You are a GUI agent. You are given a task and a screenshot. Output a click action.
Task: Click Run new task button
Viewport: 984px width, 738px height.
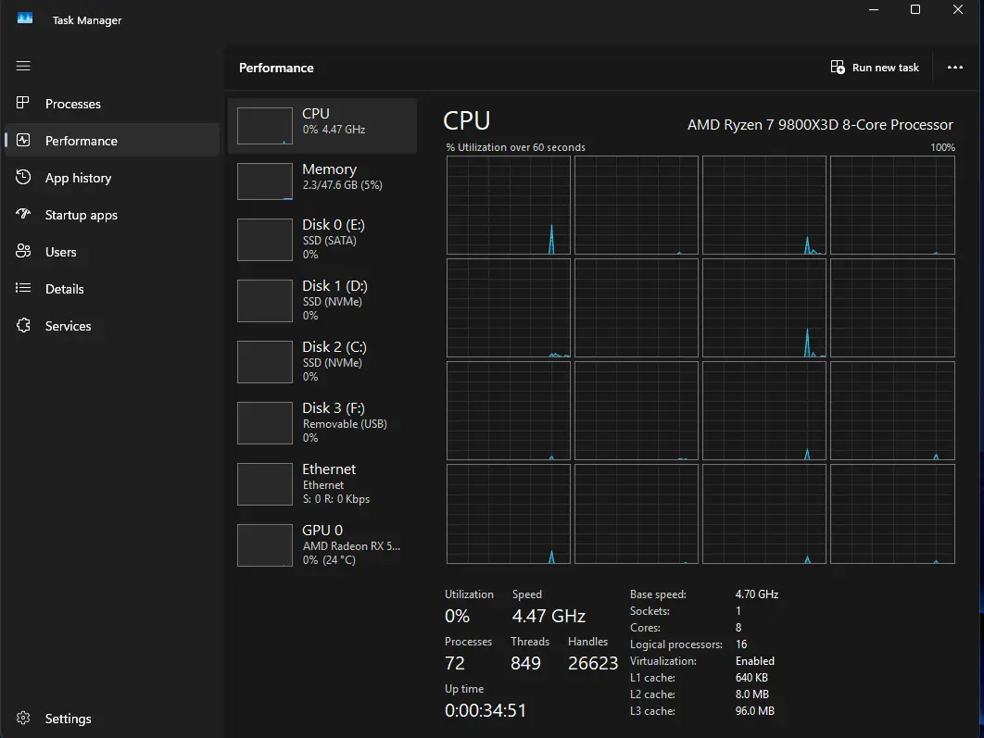(875, 67)
